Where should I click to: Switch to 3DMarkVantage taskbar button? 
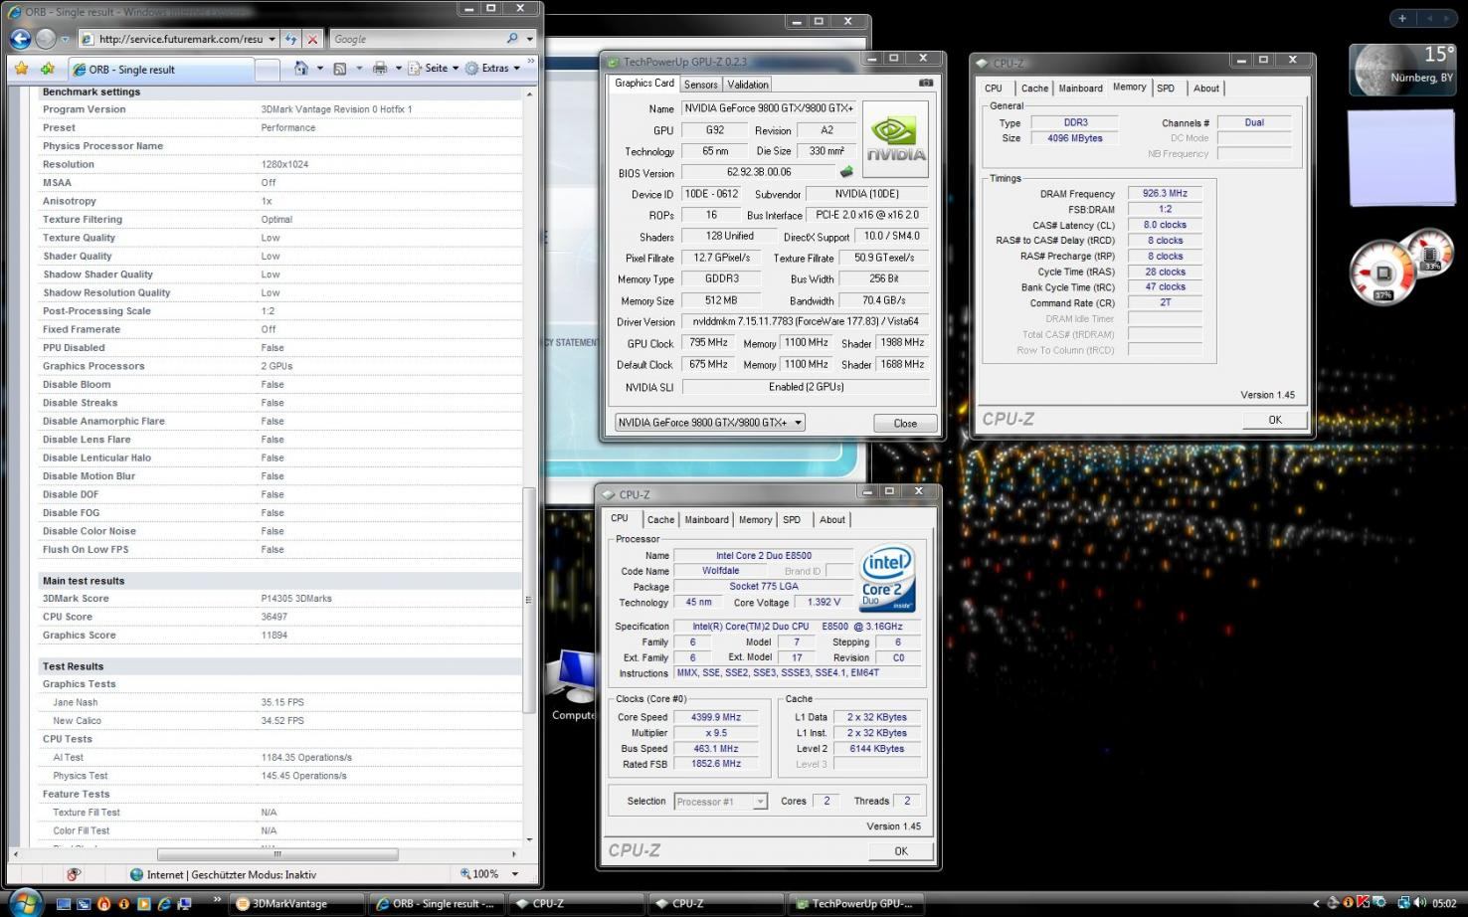(296, 903)
